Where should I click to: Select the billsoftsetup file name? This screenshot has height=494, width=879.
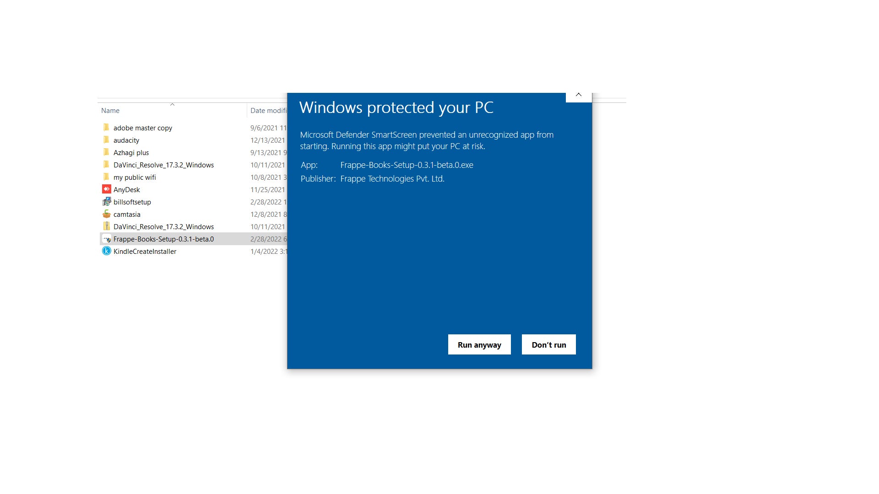[132, 202]
